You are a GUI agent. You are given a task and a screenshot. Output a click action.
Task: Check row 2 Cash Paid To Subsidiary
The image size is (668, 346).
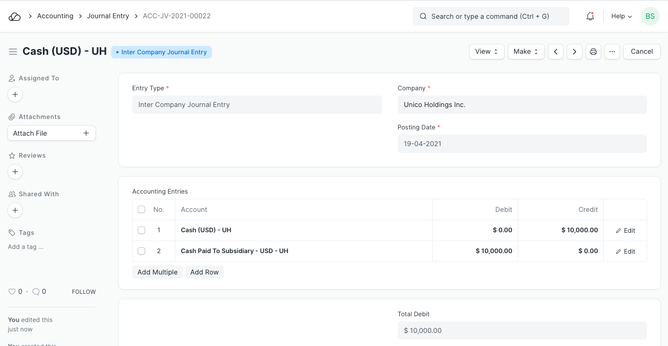[x=141, y=251]
